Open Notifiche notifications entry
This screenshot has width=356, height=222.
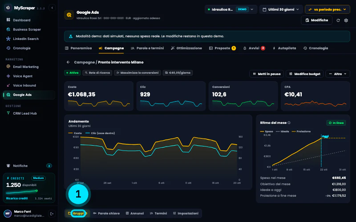29,166
